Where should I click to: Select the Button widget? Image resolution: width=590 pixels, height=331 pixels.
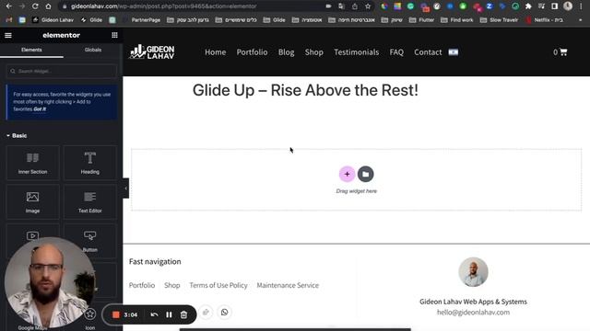pos(90,240)
